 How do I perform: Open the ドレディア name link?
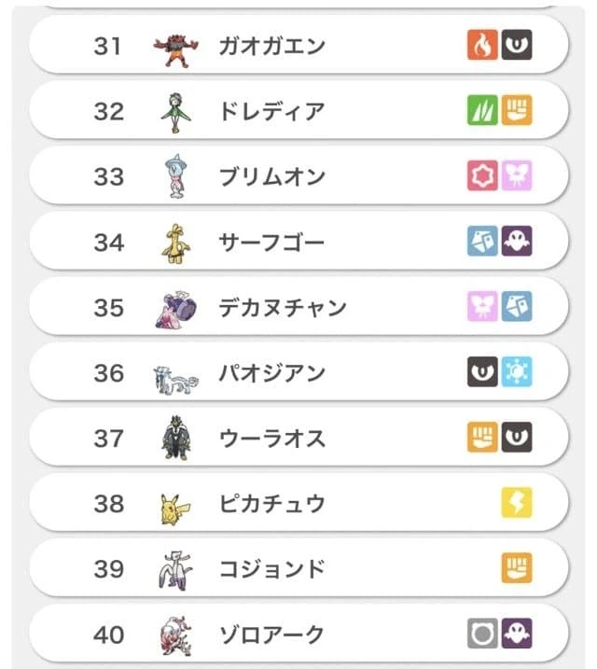pos(271,112)
